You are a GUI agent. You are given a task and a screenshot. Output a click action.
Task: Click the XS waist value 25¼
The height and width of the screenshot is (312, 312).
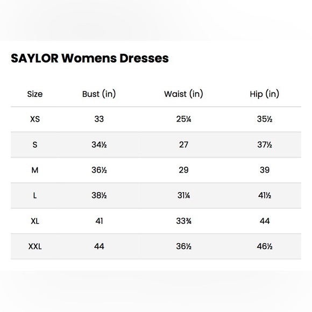183,119
